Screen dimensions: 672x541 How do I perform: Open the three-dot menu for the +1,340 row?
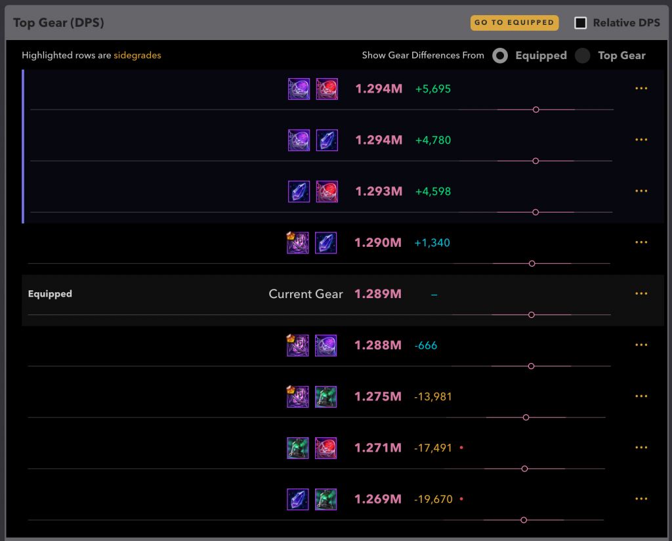coord(641,242)
